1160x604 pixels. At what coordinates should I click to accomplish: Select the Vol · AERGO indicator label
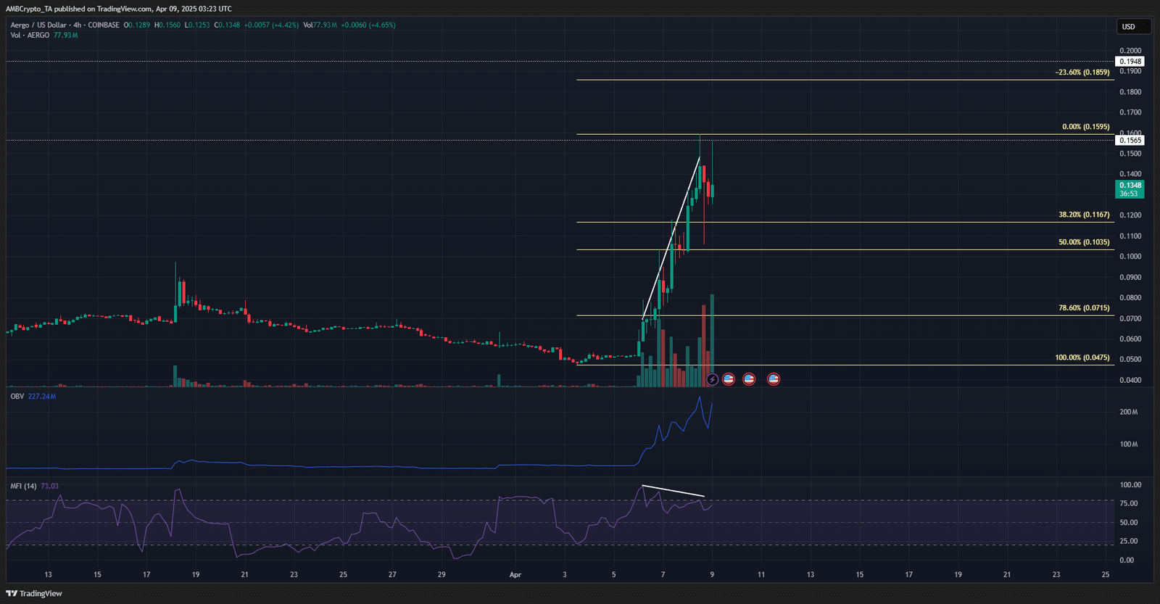click(30, 36)
